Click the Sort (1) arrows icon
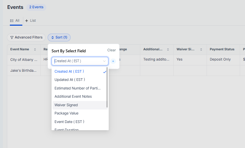245x148 pixels. (x=53, y=37)
